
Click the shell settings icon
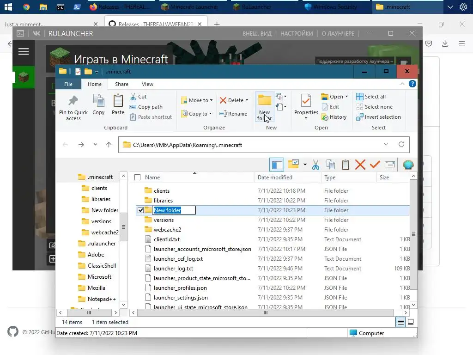408,165
